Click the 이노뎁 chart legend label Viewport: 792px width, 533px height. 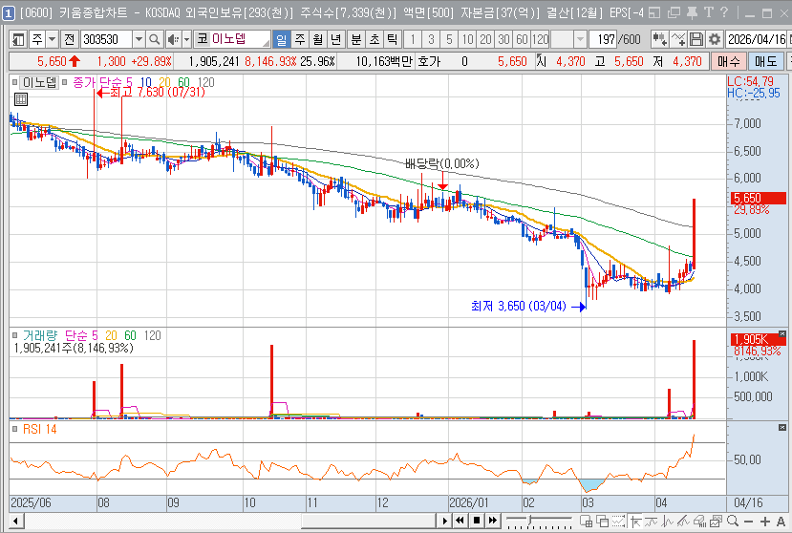[x=40, y=82]
